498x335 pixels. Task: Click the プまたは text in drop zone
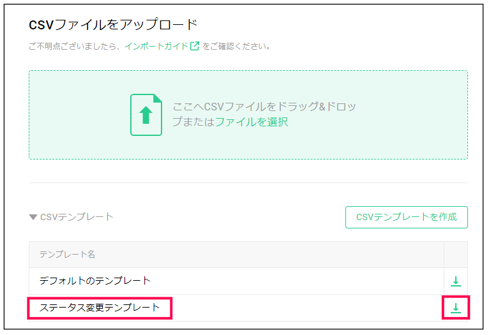193,122
